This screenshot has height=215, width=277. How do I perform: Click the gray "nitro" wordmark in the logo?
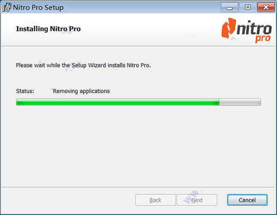coord(254,28)
